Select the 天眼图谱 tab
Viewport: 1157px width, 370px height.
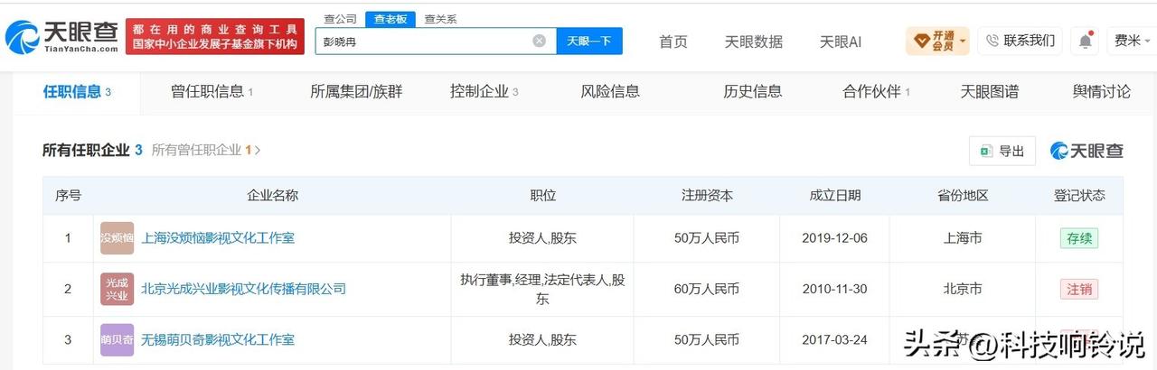[989, 91]
